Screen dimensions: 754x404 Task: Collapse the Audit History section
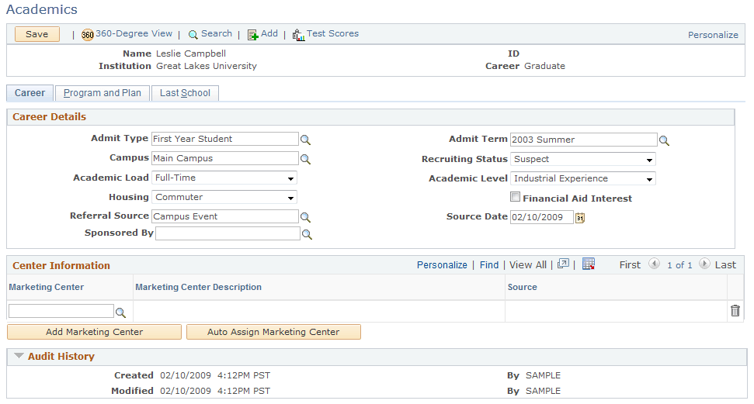[19, 356]
